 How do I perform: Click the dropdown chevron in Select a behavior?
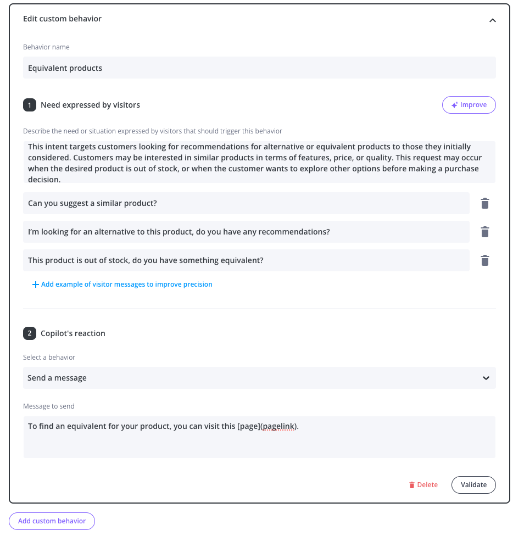pyautogui.click(x=486, y=378)
